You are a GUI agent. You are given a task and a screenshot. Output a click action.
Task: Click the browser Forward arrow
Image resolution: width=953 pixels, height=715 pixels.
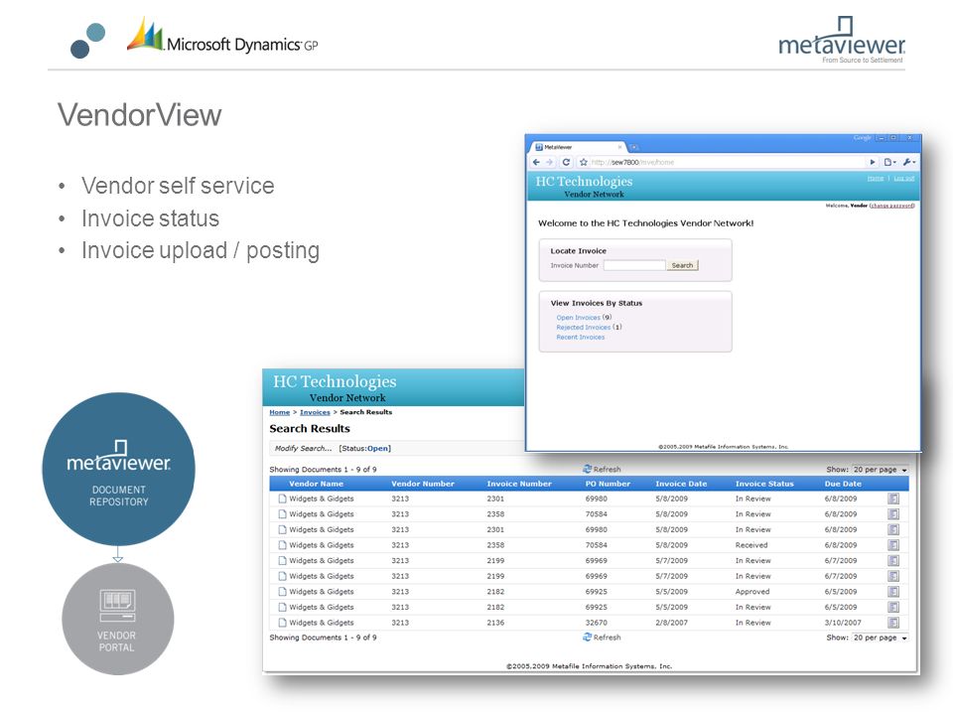coord(549,162)
